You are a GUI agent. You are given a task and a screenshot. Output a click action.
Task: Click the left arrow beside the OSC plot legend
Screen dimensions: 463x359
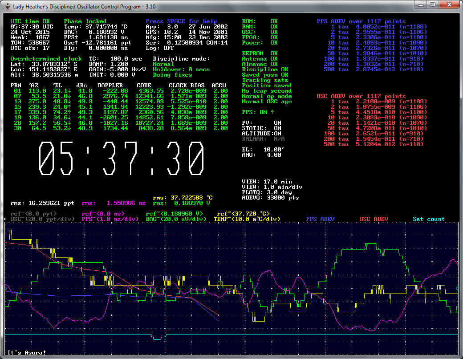point(6,219)
